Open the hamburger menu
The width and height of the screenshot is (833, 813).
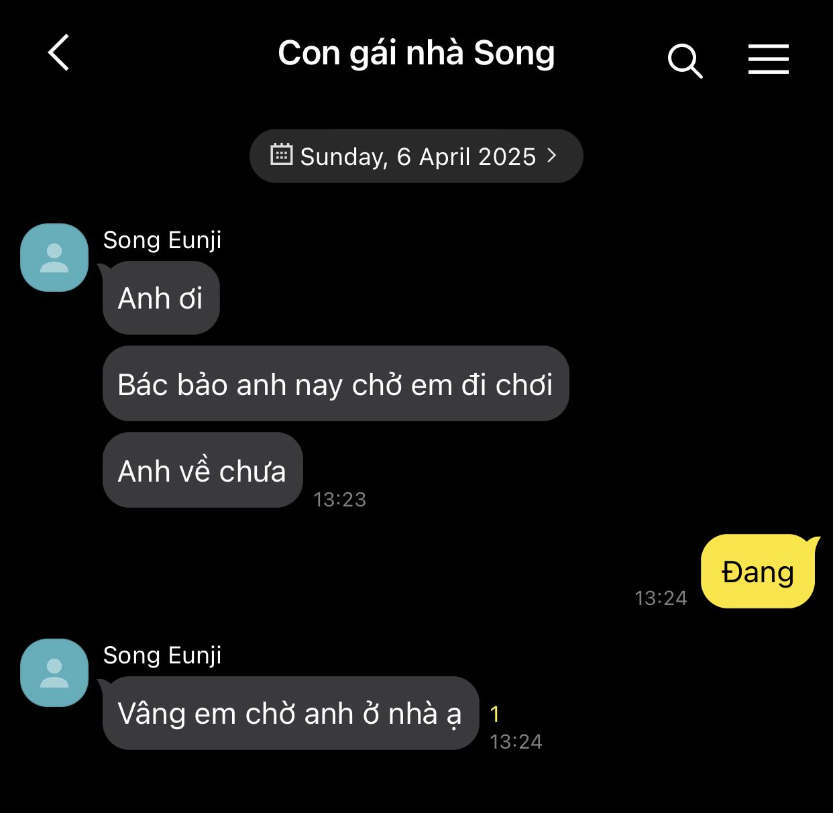pos(768,59)
